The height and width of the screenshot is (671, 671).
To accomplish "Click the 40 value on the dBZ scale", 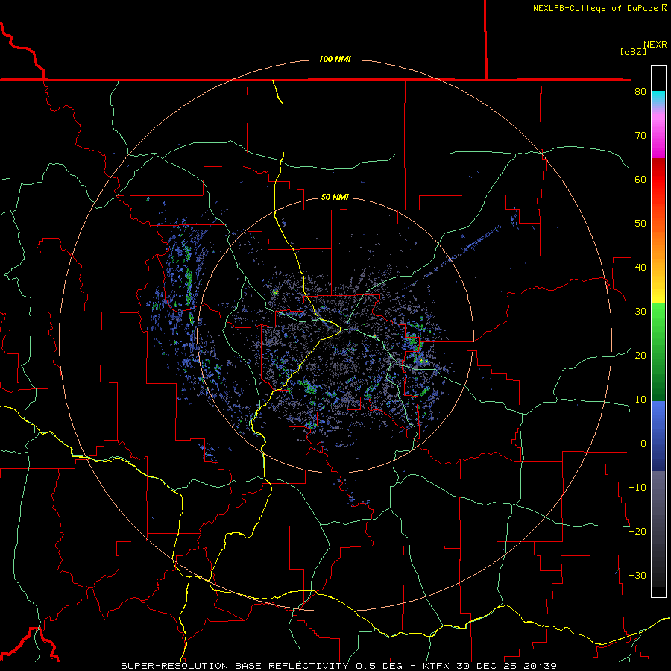I will pos(640,268).
